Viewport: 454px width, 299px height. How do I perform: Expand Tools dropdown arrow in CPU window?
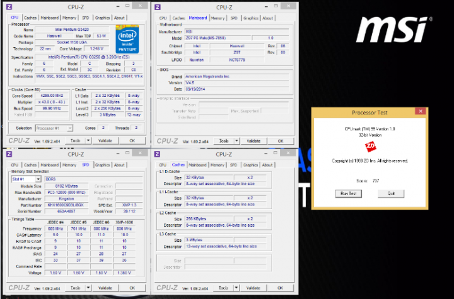click(x=88, y=140)
